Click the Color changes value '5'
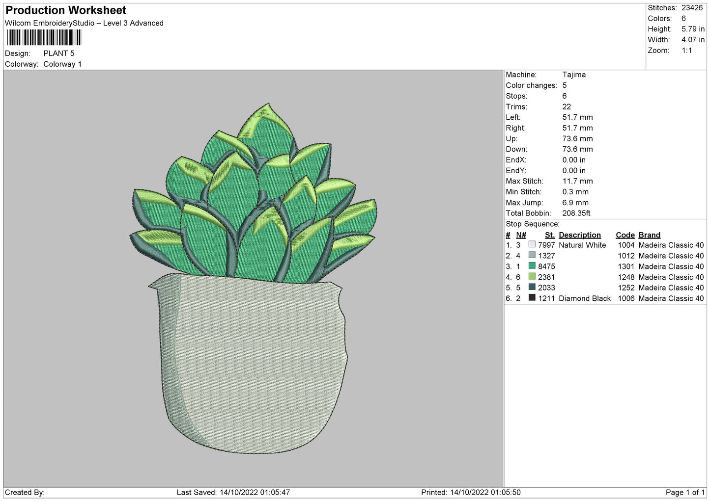 pos(565,86)
